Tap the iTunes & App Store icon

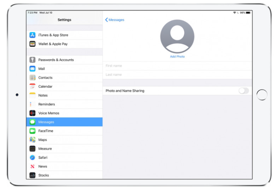(x=33, y=35)
